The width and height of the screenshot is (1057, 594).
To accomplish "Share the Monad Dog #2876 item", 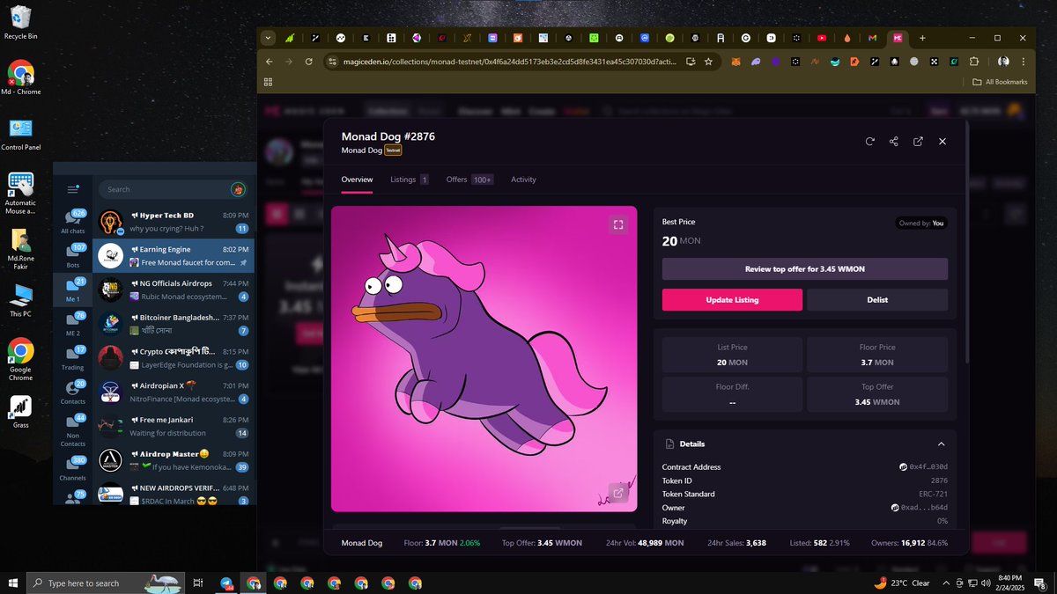I will (894, 142).
